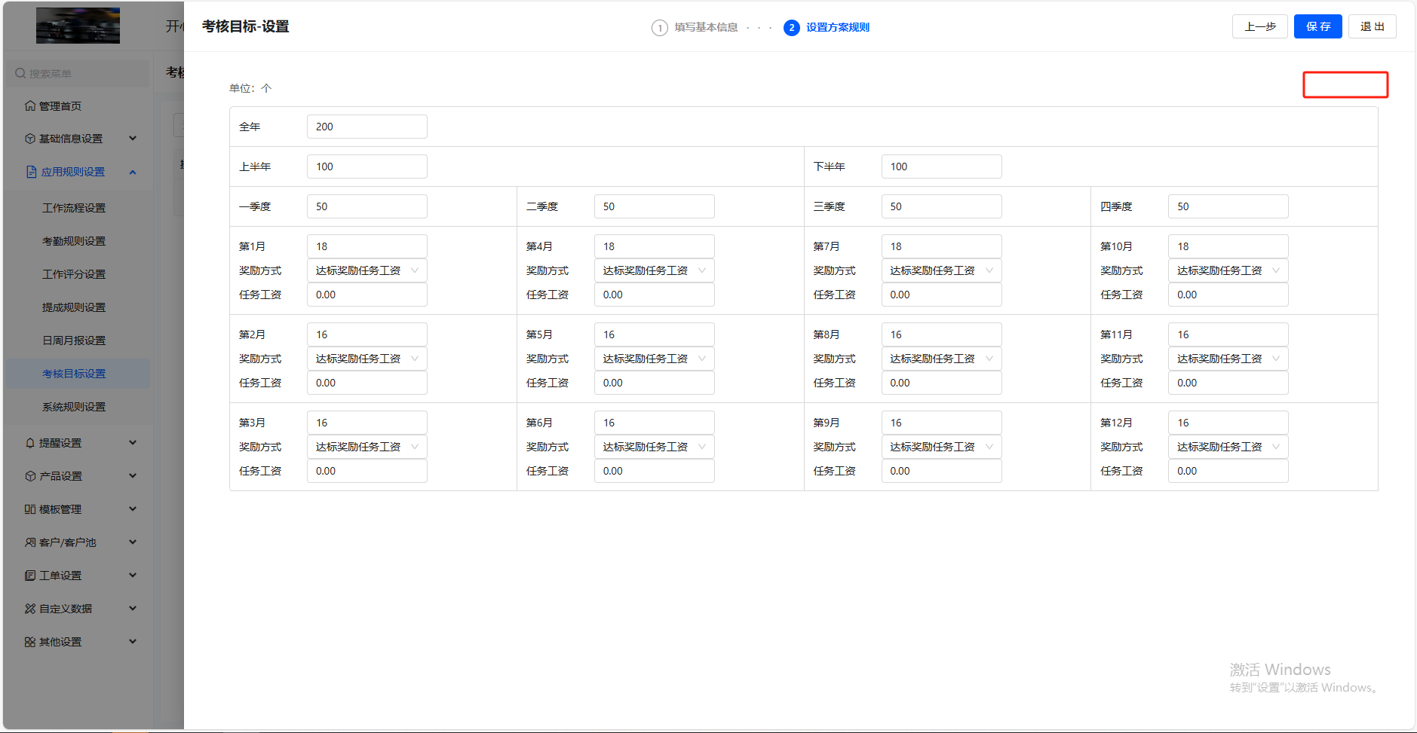
Task: Open 第12月 奖励方式 dropdown
Action: (x=1227, y=447)
